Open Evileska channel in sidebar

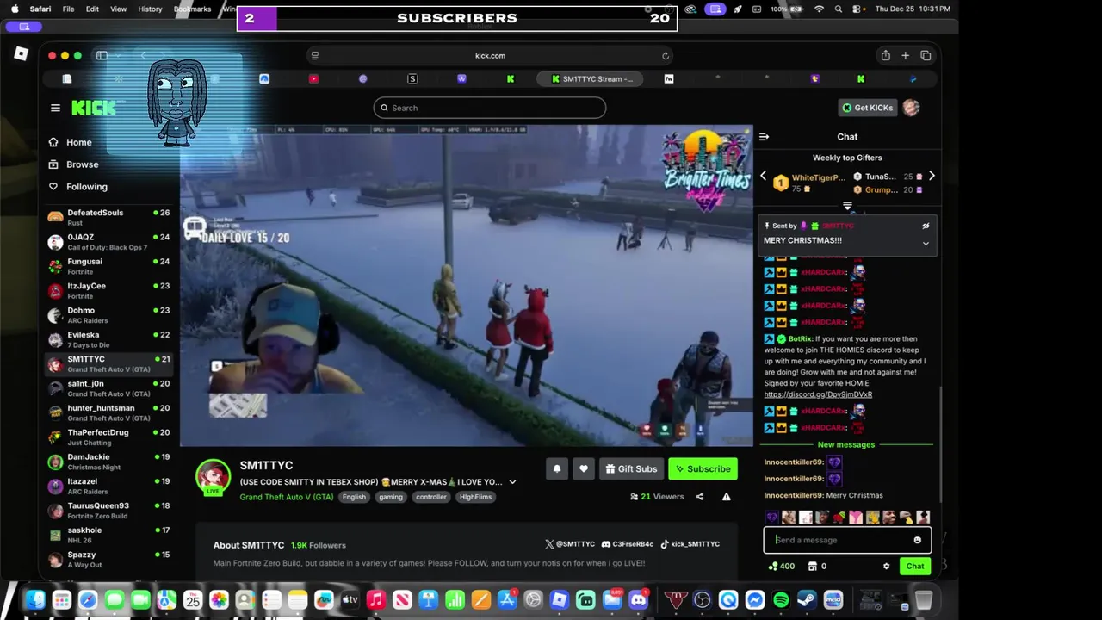pyautogui.click(x=109, y=339)
